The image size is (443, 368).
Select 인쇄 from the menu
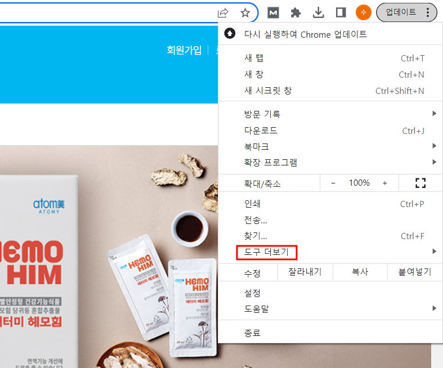click(x=330, y=204)
